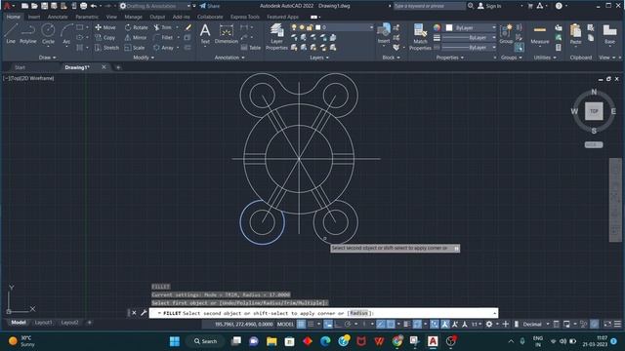The image size is (625, 351).
Task: Choose the Copy command in the Modify panel
Action: point(105,37)
